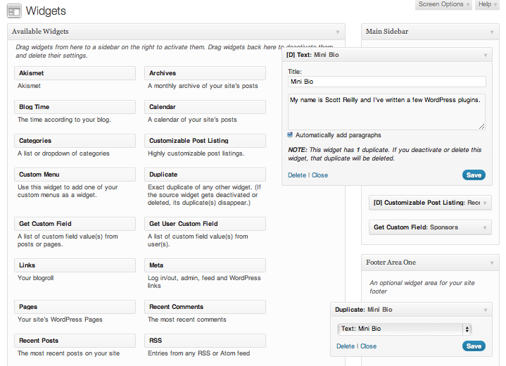Viewport: 506px width, 366px height.
Task: Collapse the Text: Mini Bio widget arrow
Action: tap(485, 55)
